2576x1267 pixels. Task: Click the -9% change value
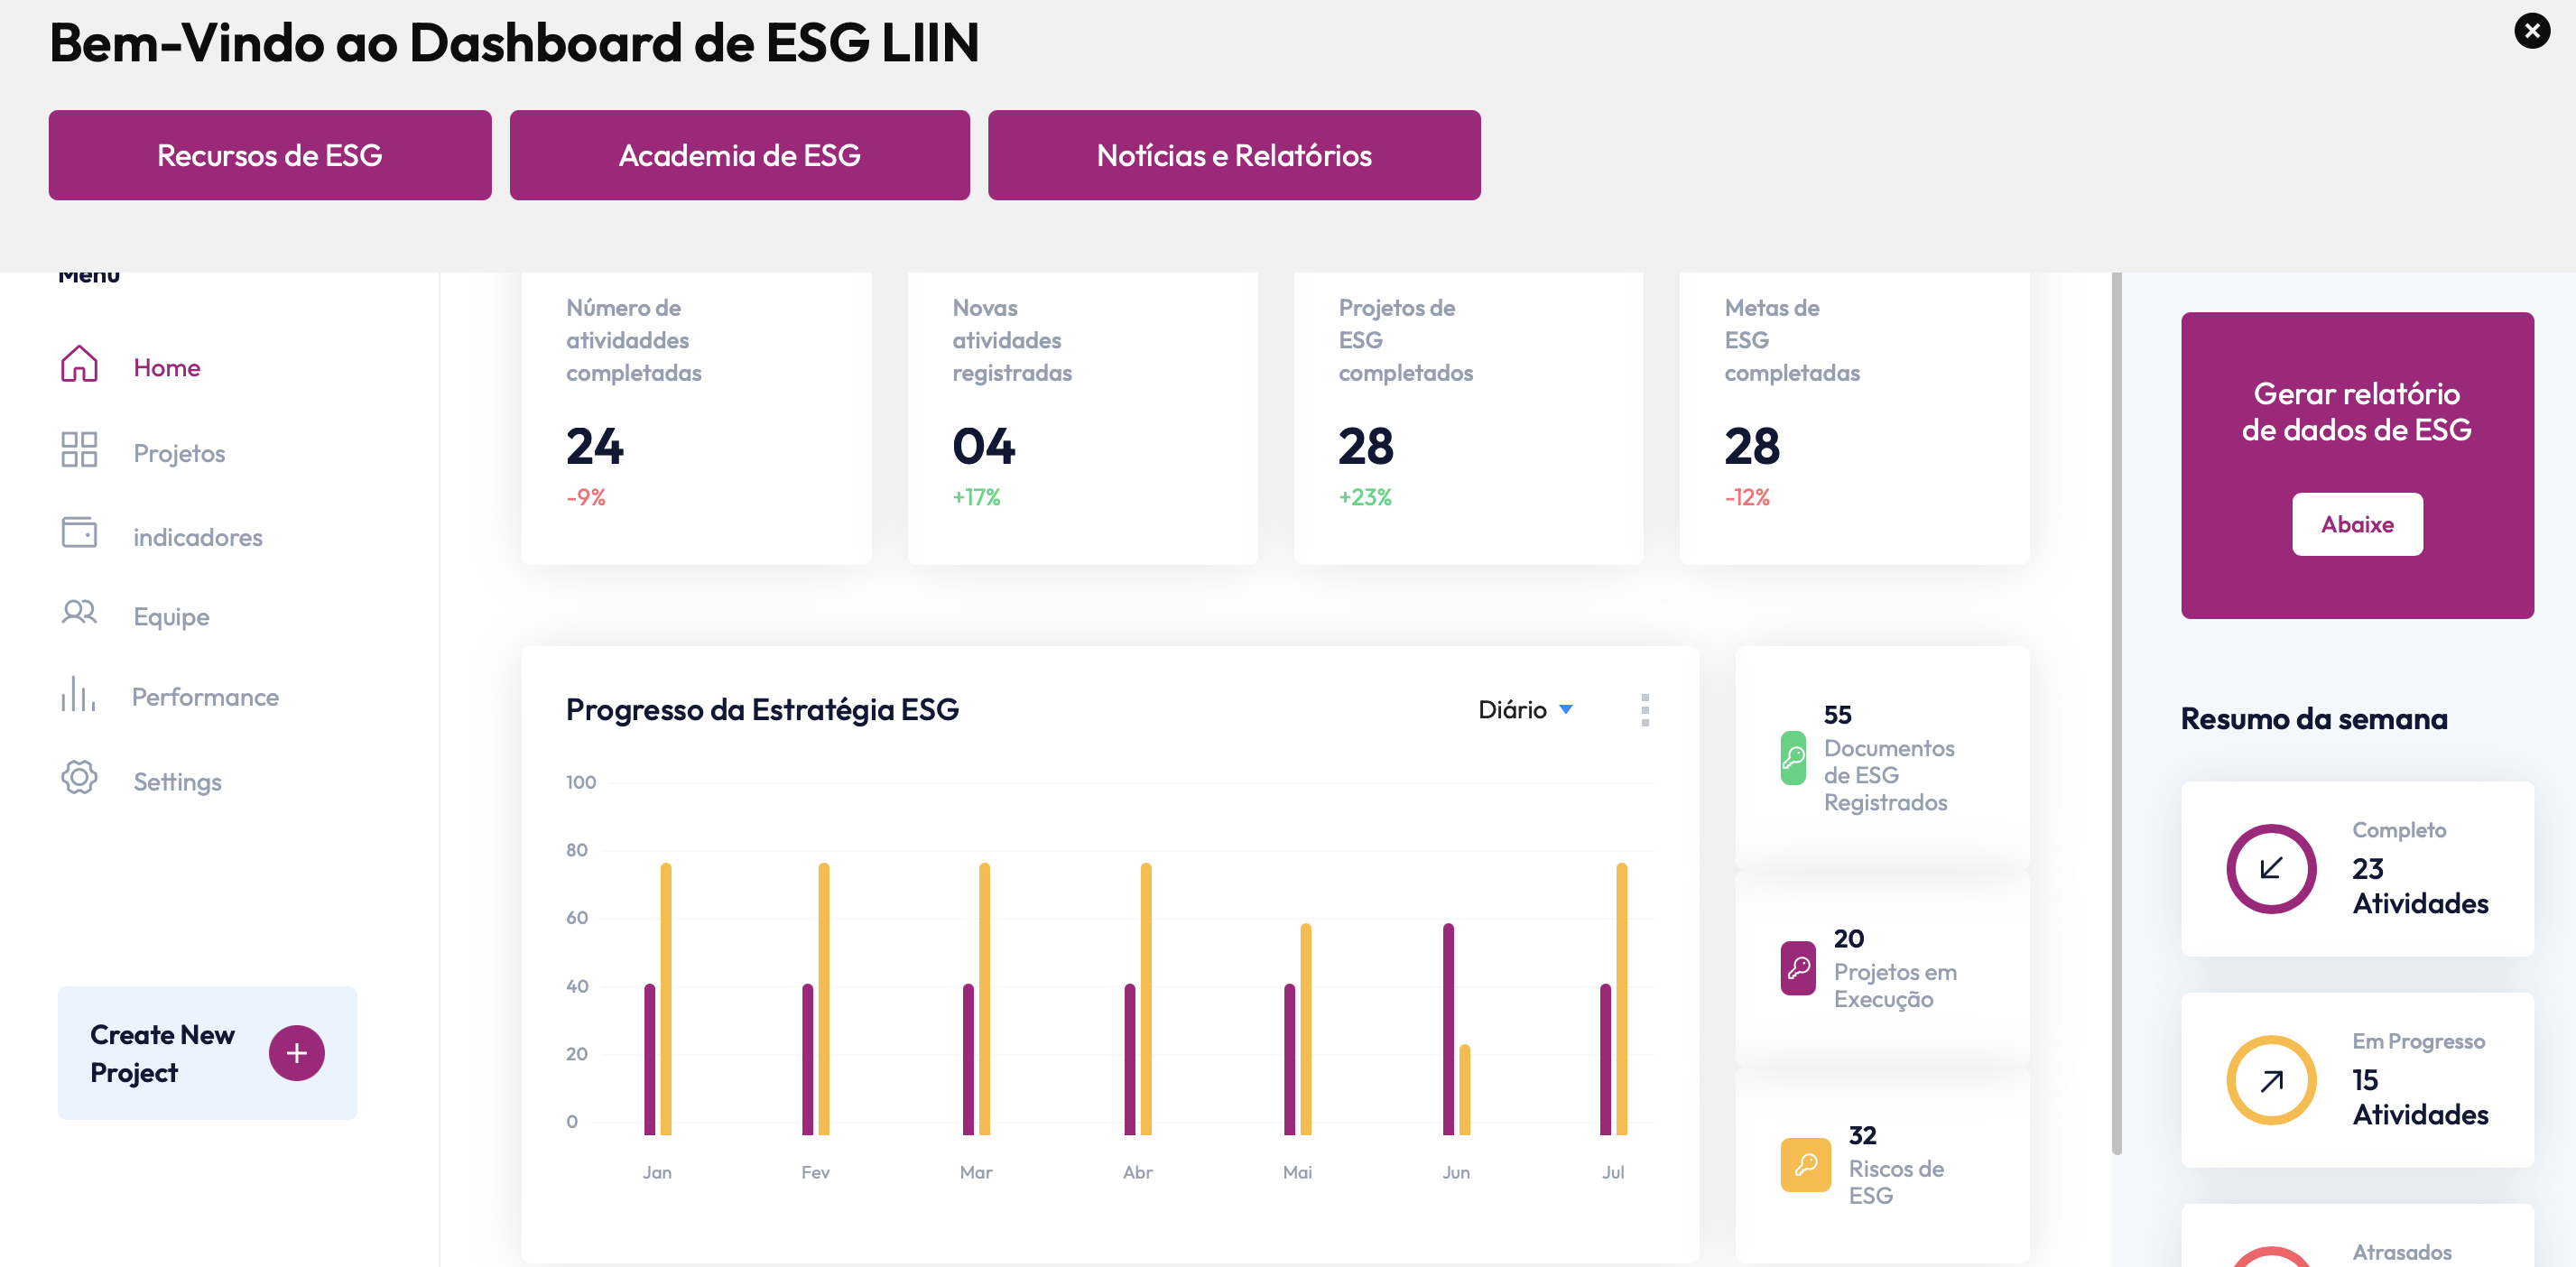click(586, 498)
